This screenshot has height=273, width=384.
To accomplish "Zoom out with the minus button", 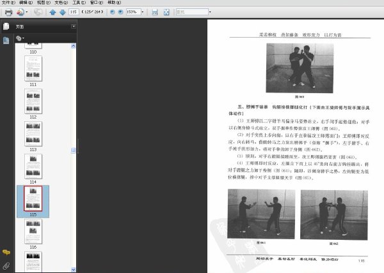I will [113, 11].
